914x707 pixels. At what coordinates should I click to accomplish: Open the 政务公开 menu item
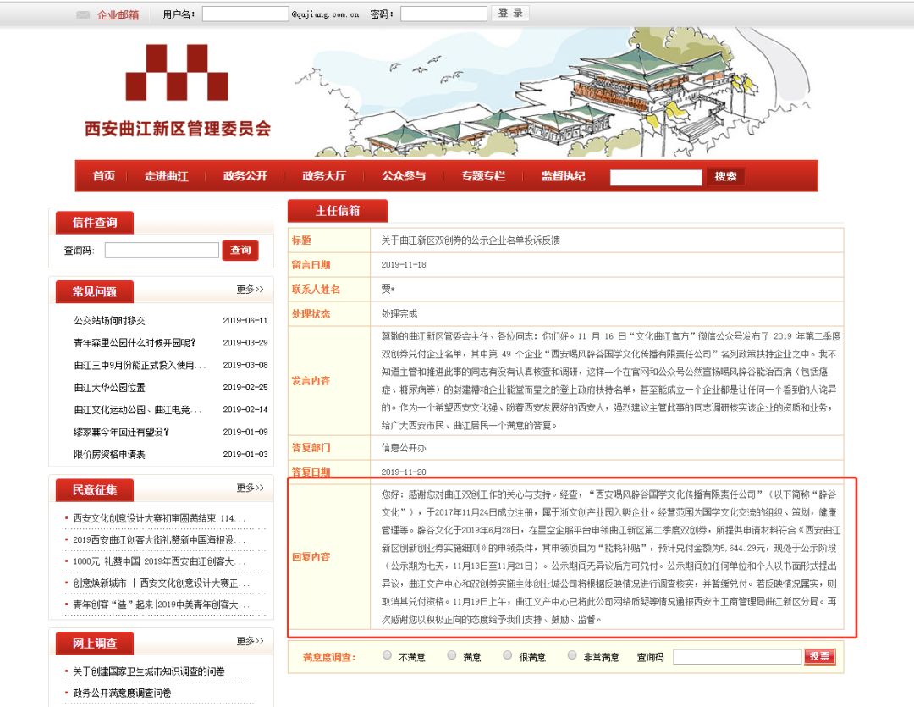point(245,175)
